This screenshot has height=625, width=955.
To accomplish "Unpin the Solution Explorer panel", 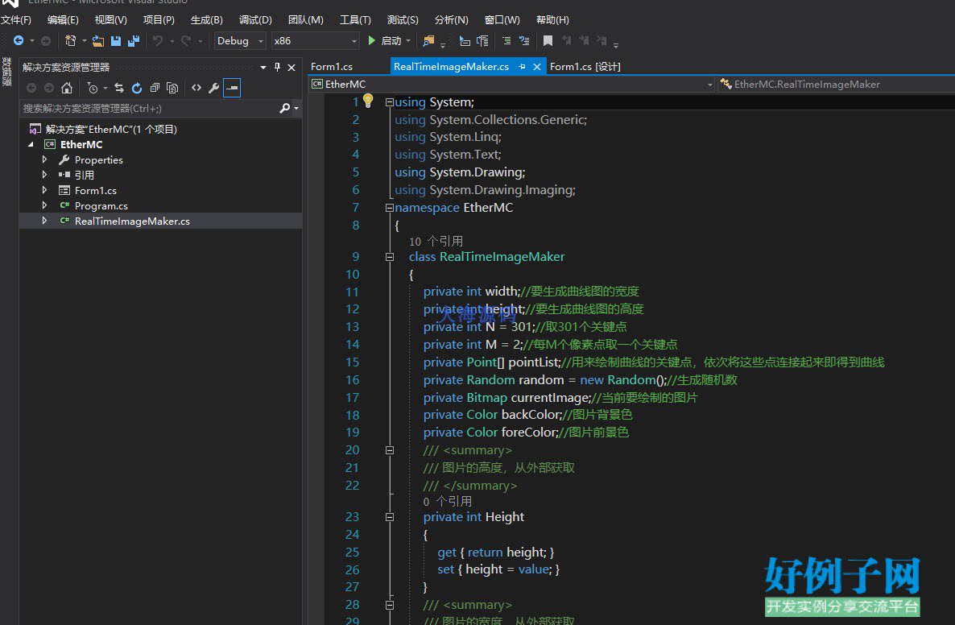I will point(278,67).
